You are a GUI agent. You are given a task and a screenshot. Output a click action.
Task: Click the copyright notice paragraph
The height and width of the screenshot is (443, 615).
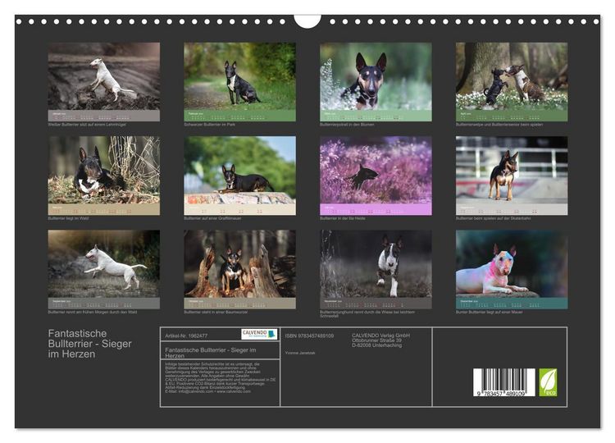pyautogui.click(x=220, y=377)
